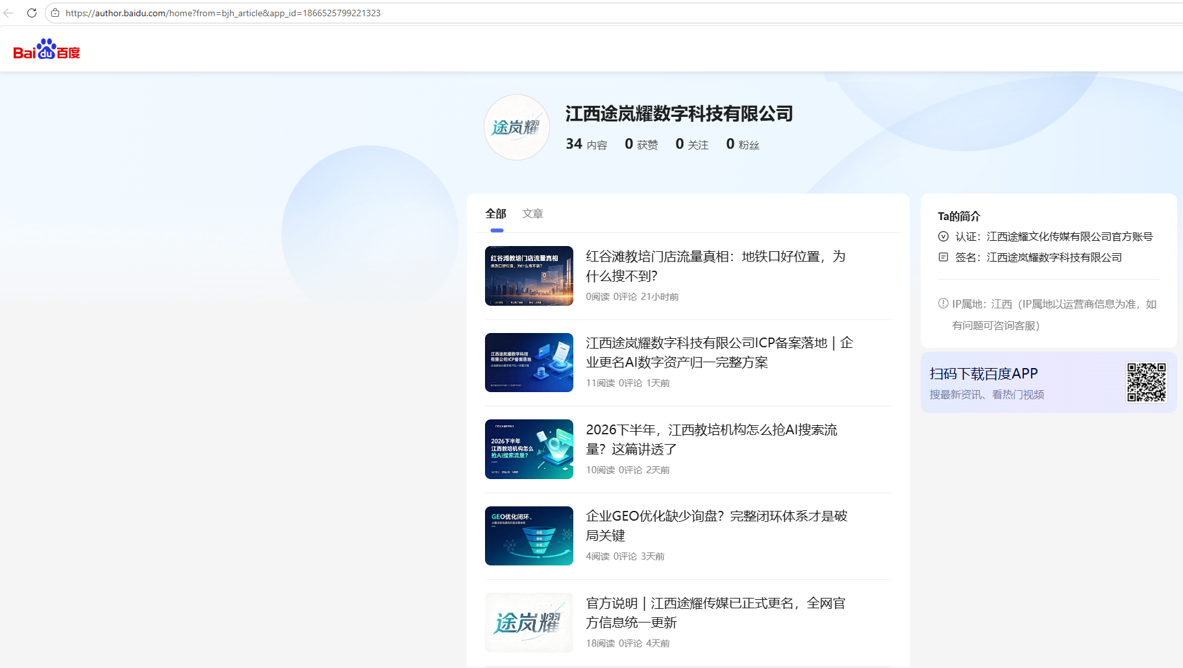Click the 4阅读 0评论 3天前 metadata

click(625, 556)
